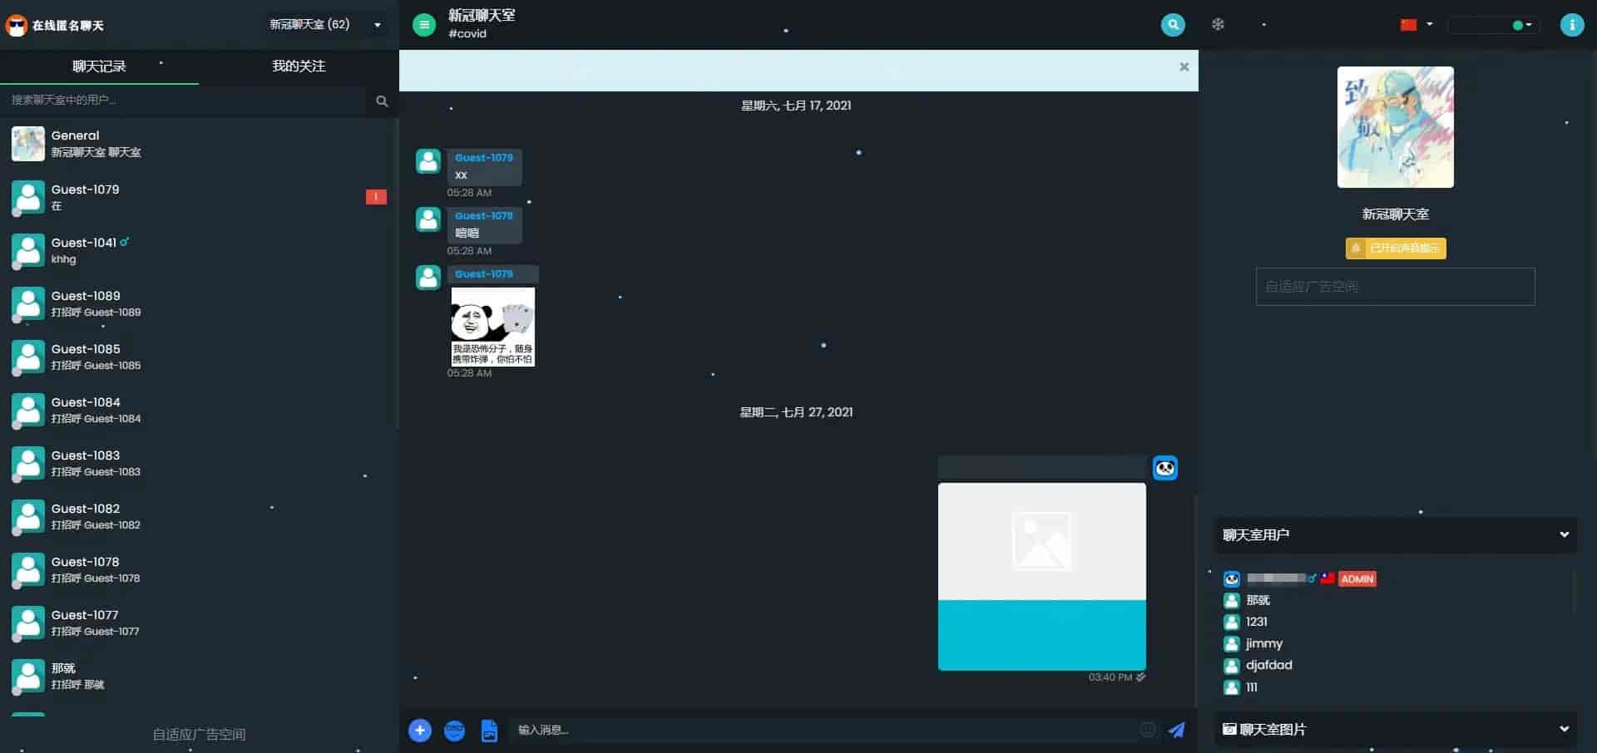Click Guest-1082's avatar in the sidebar

point(28,517)
